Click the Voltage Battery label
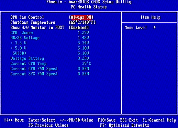The height and width of the screenshot is (128, 178). 27,58
